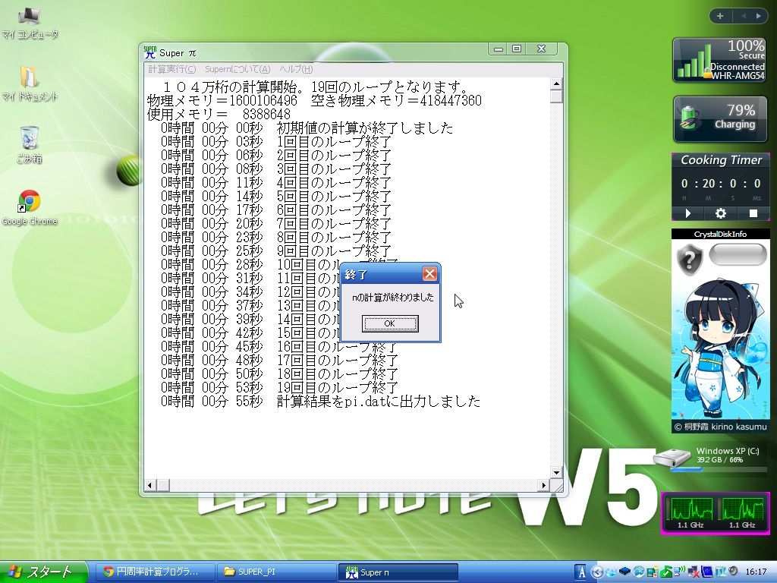Click the IME 'A' language bar icon

(x=580, y=572)
